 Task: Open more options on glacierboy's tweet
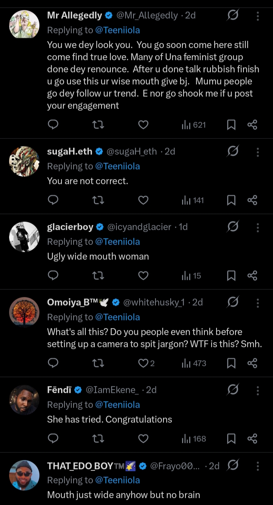coord(258,227)
